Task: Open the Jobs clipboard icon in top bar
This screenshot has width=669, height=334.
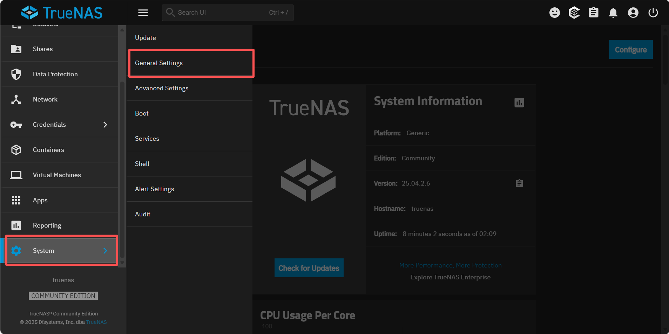Action: coord(594,13)
